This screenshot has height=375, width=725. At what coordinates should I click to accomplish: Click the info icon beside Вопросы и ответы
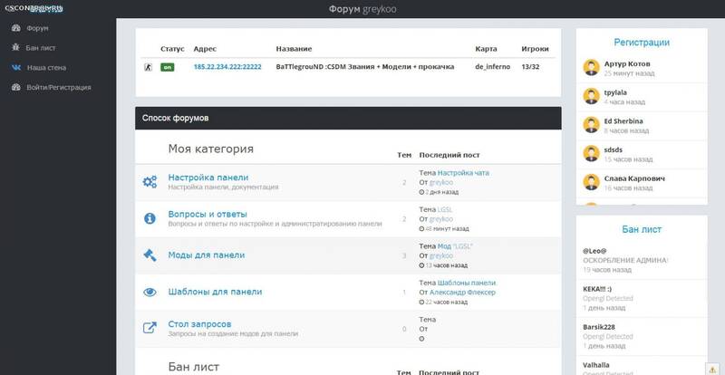pyautogui.click(x=150, y=218)
